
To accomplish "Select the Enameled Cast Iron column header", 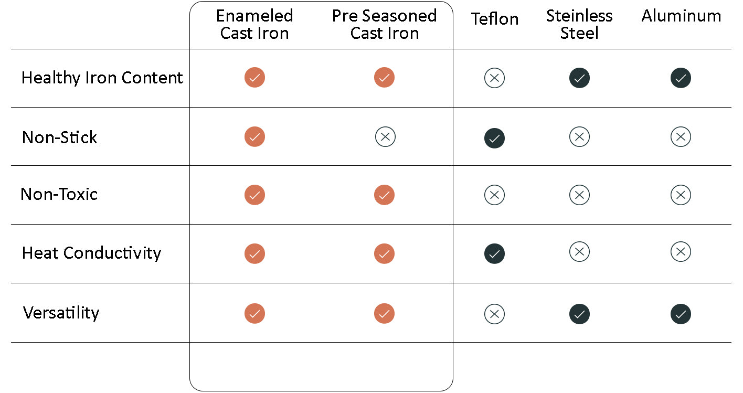I will tap(254, 25).
